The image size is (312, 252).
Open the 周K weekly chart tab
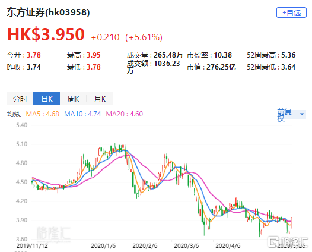click(73, 99)
